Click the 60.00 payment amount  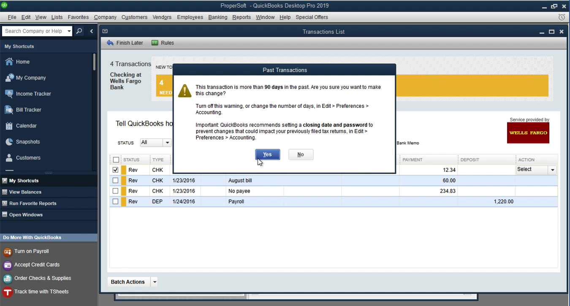[x=449, y=180]
